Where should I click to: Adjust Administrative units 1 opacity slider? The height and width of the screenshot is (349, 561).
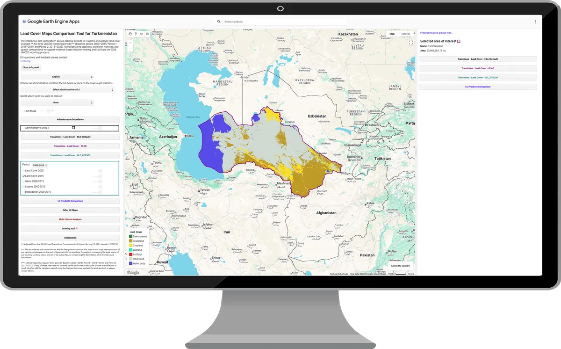tap(97, 128)
